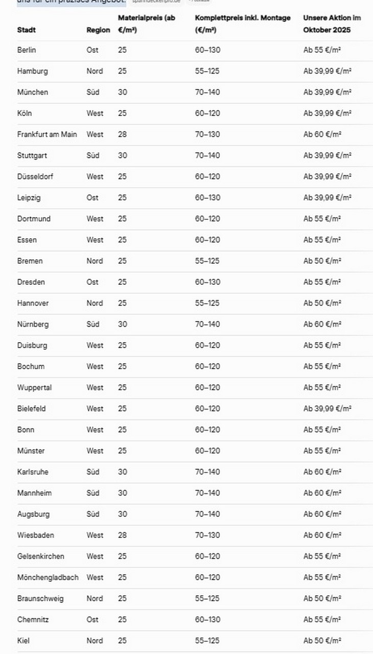Select the Stuttgart city name

(32, 155)
